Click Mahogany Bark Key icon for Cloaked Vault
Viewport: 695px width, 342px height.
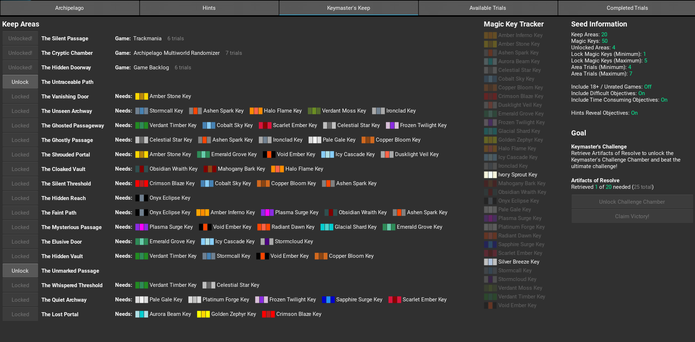click(210, 169)
